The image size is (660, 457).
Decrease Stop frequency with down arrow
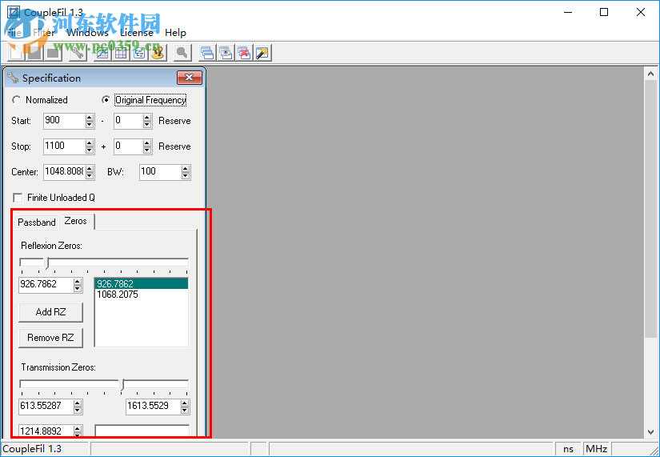click(90, 150)
